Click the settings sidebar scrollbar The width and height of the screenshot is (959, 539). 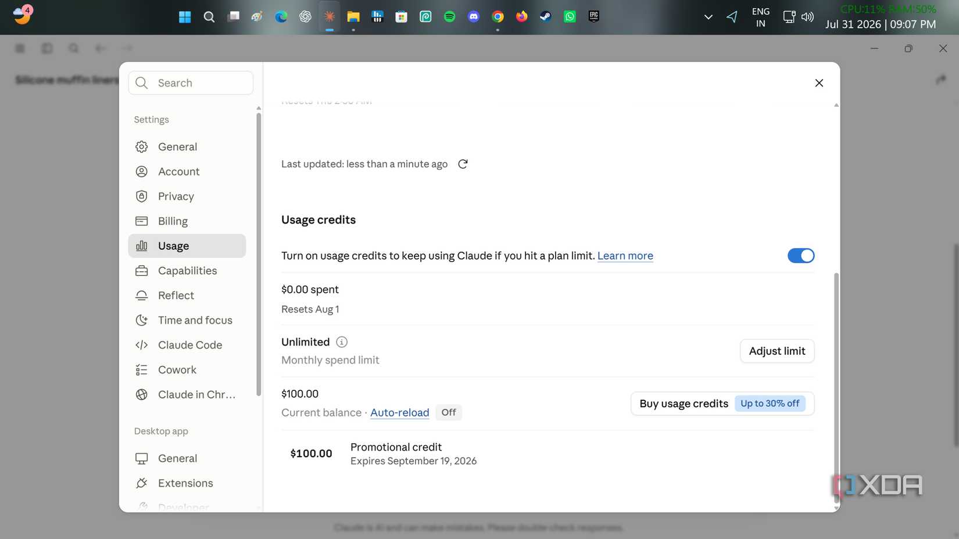(259, 254)
